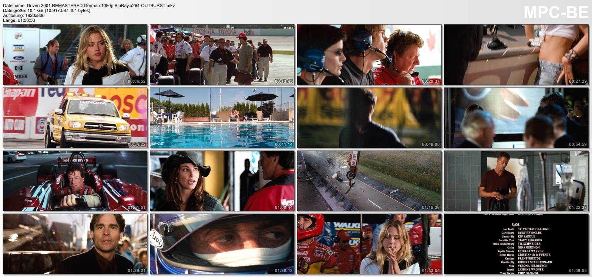The width and height of the screenshot is (592, 277).
Task: Select the thumbnail at timestamp 00:27:29
Action: click(516, 55)
